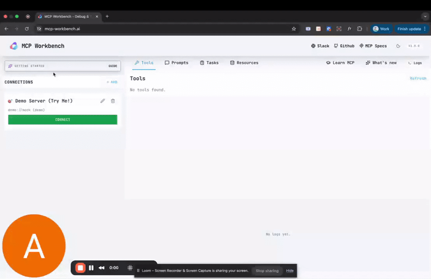Reload the page in the browser
Viewport: 431px width, 279px height.
tap(27, 29)
